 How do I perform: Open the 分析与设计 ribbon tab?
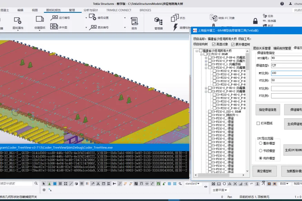click(x=91, y=10)
